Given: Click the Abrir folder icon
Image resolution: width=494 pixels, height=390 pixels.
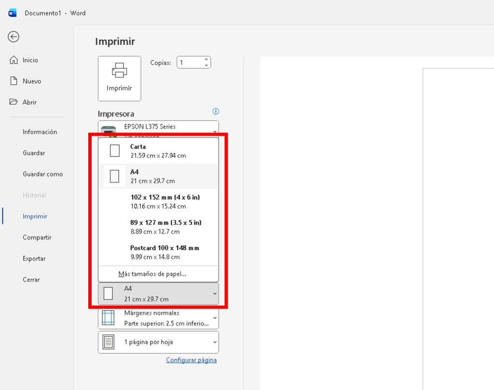Looking at the screenshot, I should pos(14,102).
